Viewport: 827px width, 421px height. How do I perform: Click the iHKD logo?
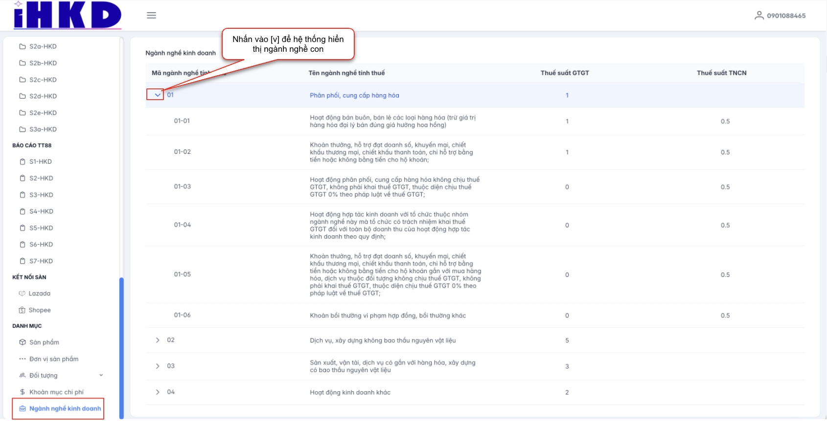click(68, 15)
